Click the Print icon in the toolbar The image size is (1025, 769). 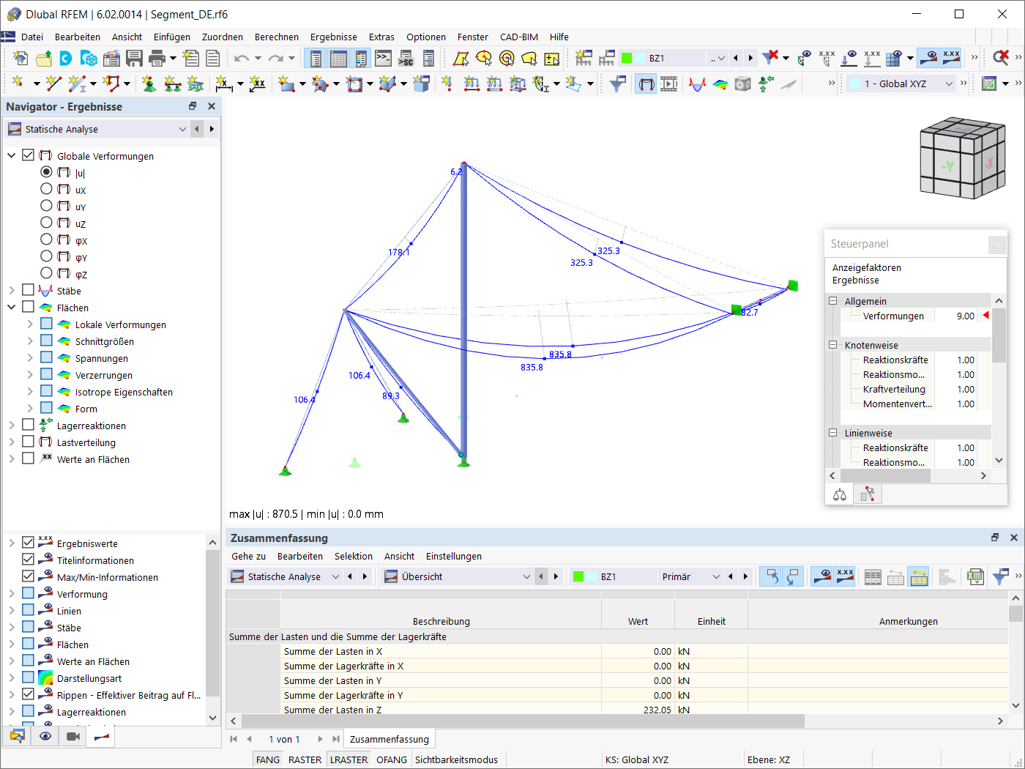[157, 59]
